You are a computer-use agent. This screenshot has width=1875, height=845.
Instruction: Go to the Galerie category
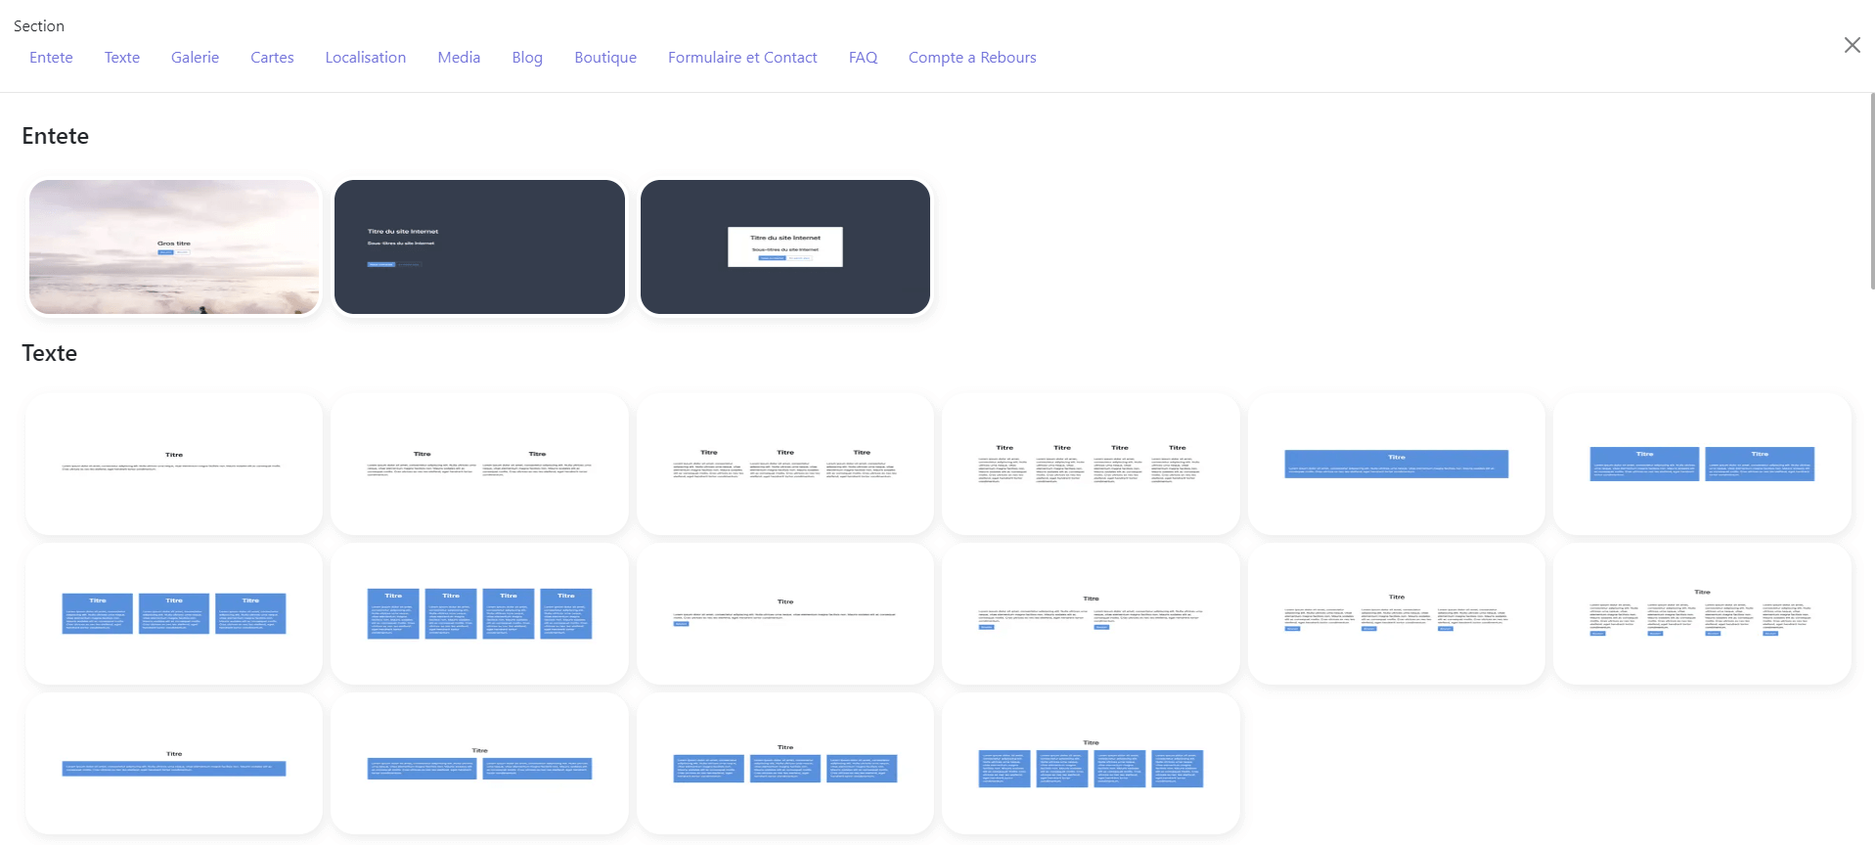coord(195,58)
